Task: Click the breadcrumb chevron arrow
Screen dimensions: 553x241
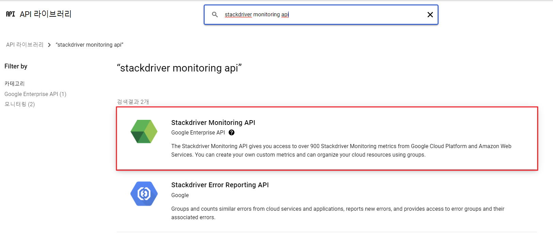Action: coord(49,45)
